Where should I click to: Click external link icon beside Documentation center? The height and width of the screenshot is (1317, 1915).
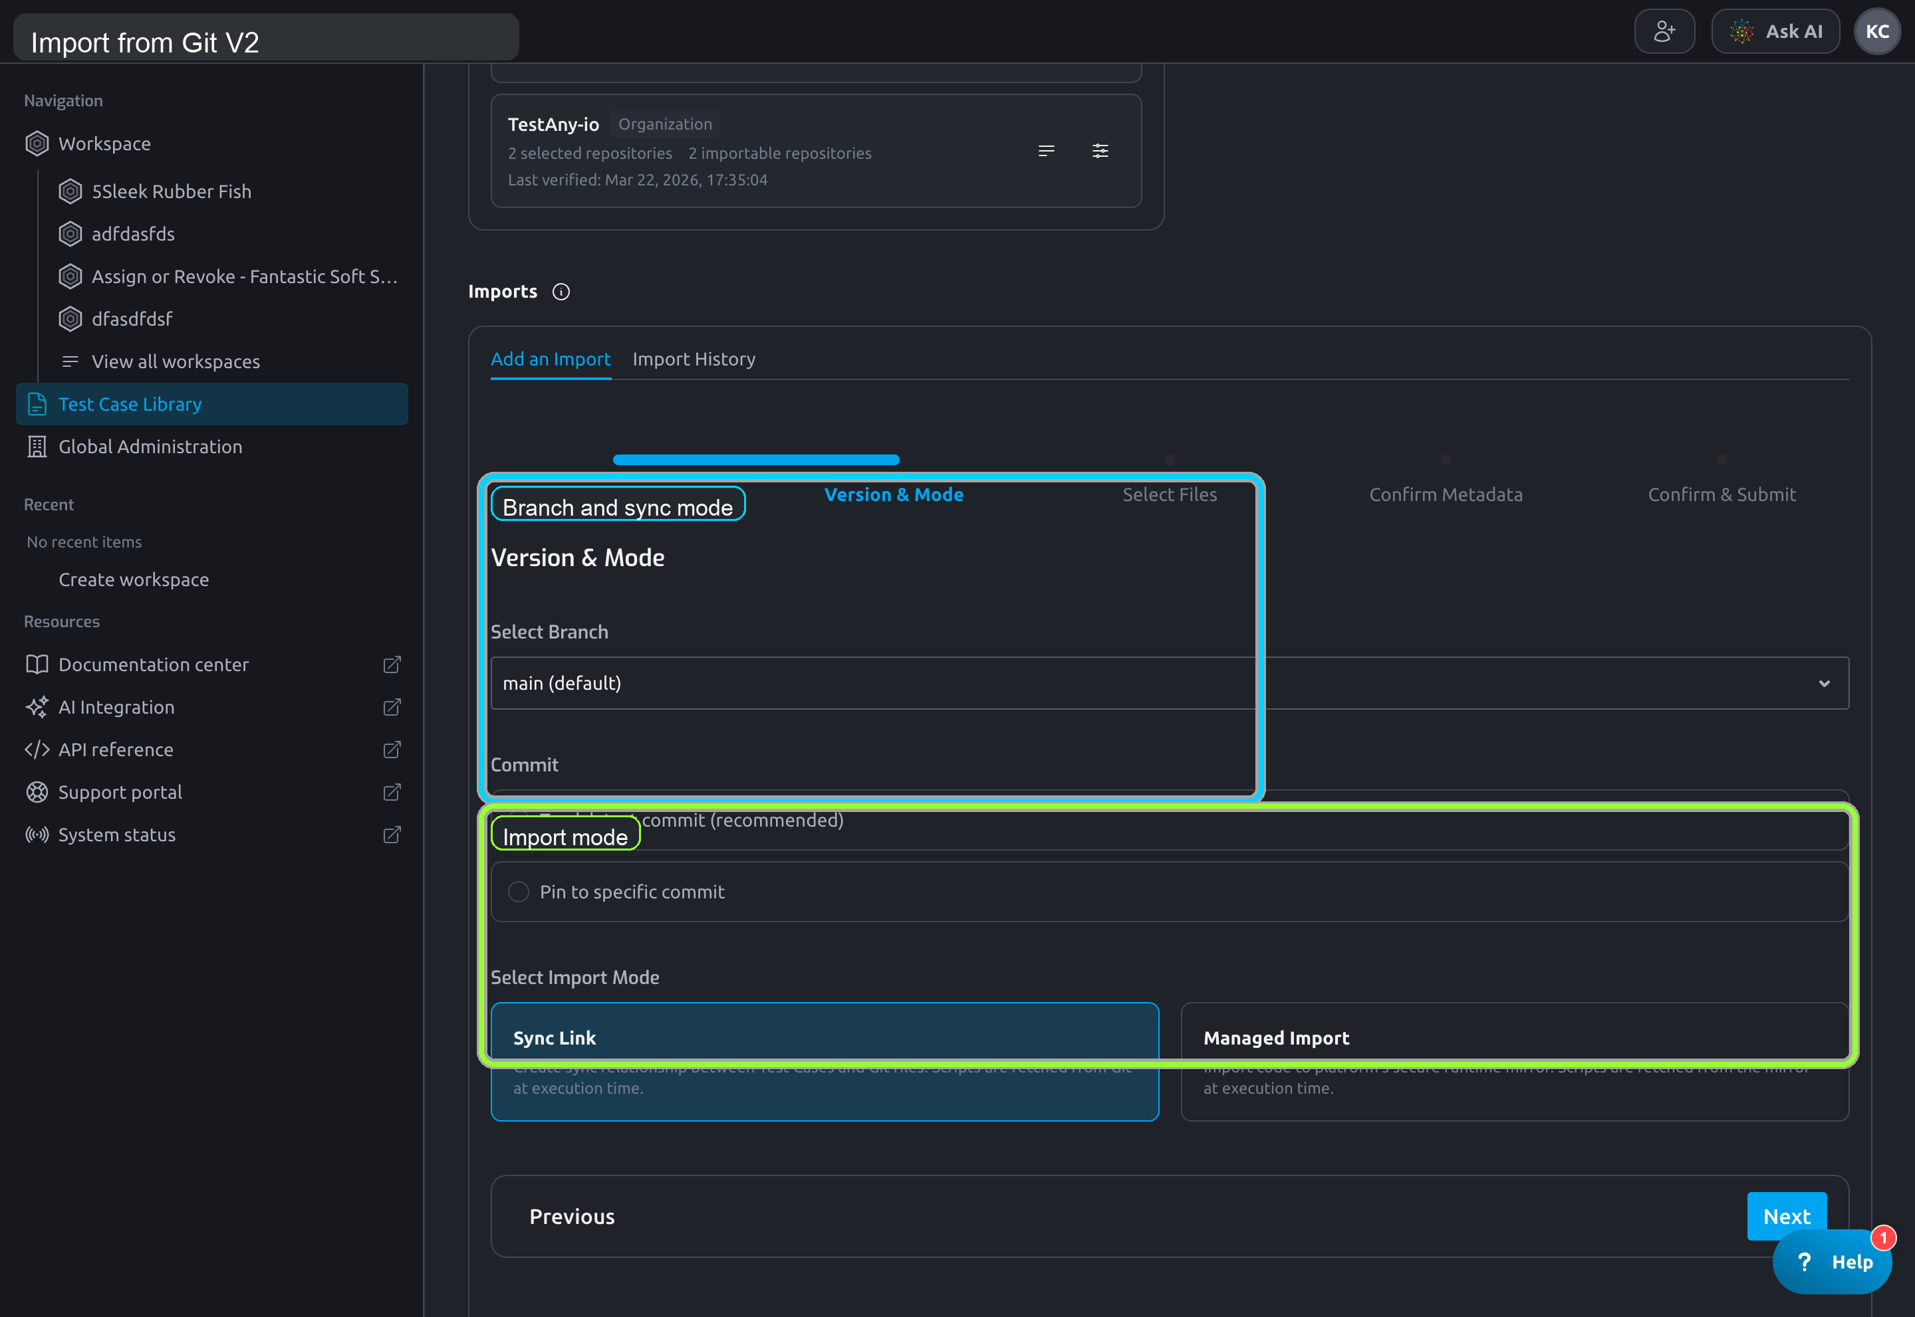(392, 664)
